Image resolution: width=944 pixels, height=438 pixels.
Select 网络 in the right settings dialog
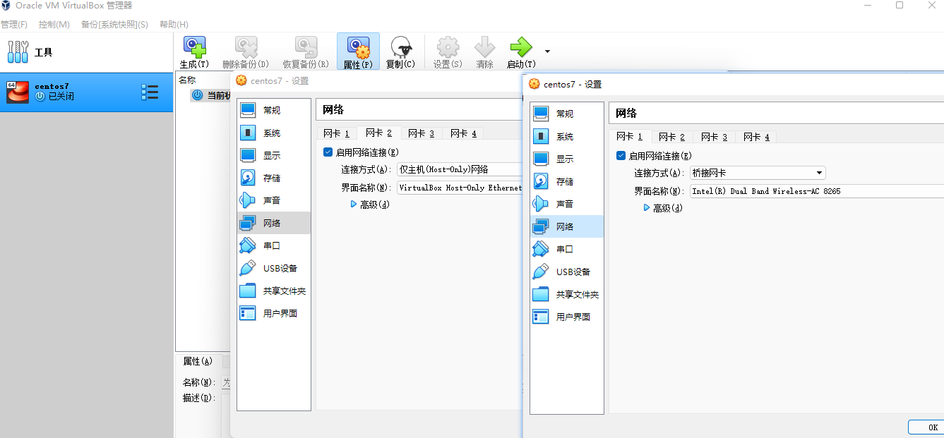click(567, 226)
